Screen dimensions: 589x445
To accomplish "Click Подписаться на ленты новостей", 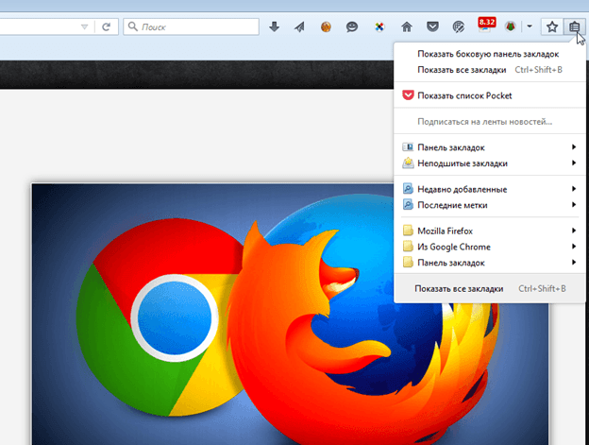I will click(489, 121).
